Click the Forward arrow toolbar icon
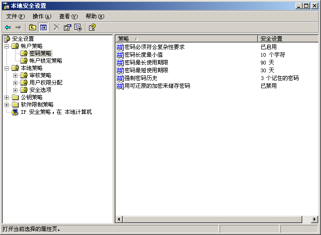Screen dimensions: 321x235 coord(18,27)
